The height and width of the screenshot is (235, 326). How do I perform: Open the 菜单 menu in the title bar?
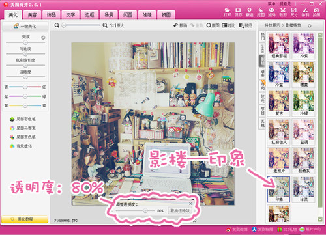[x=271, y=4]
